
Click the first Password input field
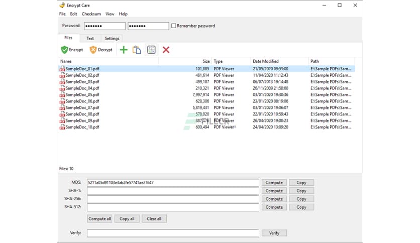pyautogui.click(x=104, y=26)
